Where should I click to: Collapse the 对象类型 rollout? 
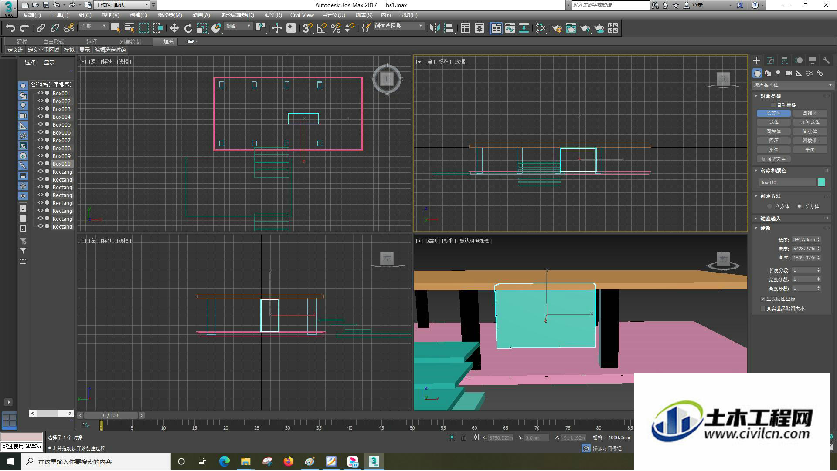pos(770,96)
